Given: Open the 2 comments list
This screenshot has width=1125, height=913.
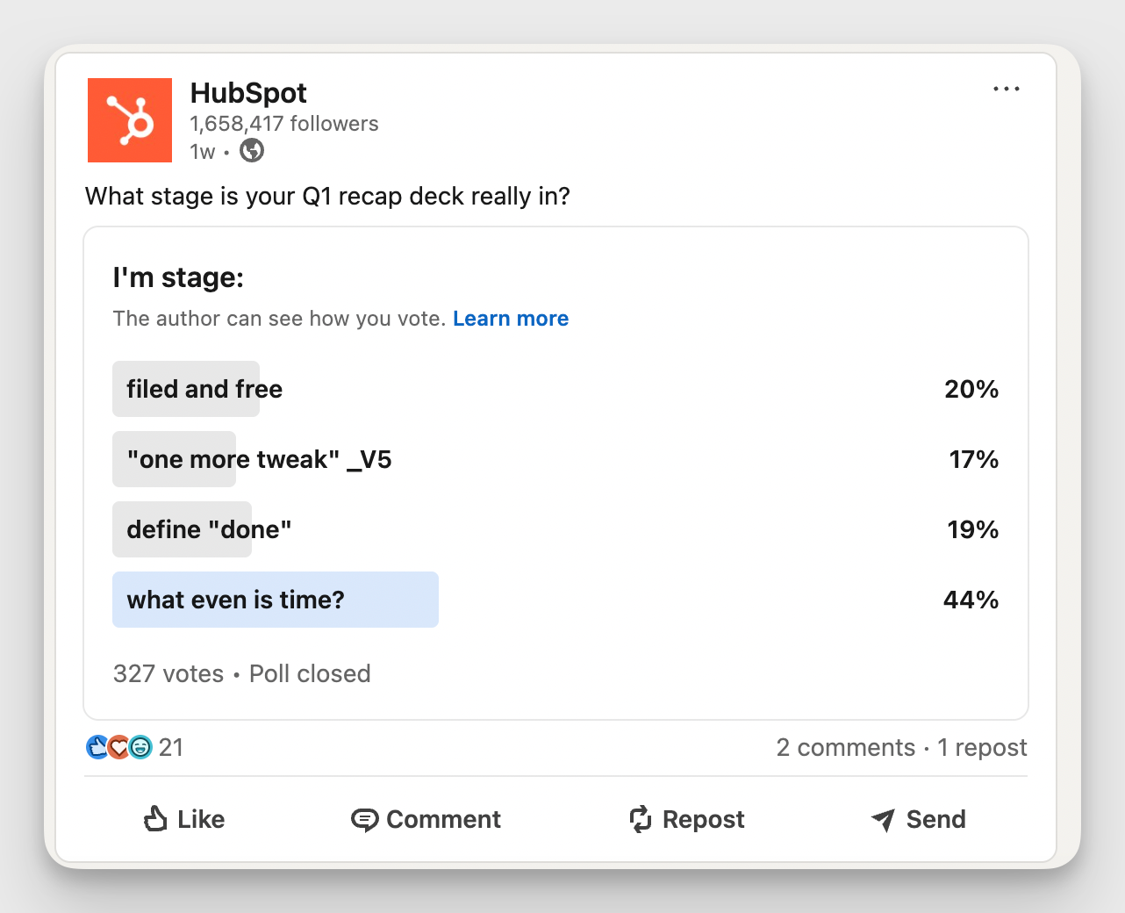Looking at the screenshot, I should 845,747.
